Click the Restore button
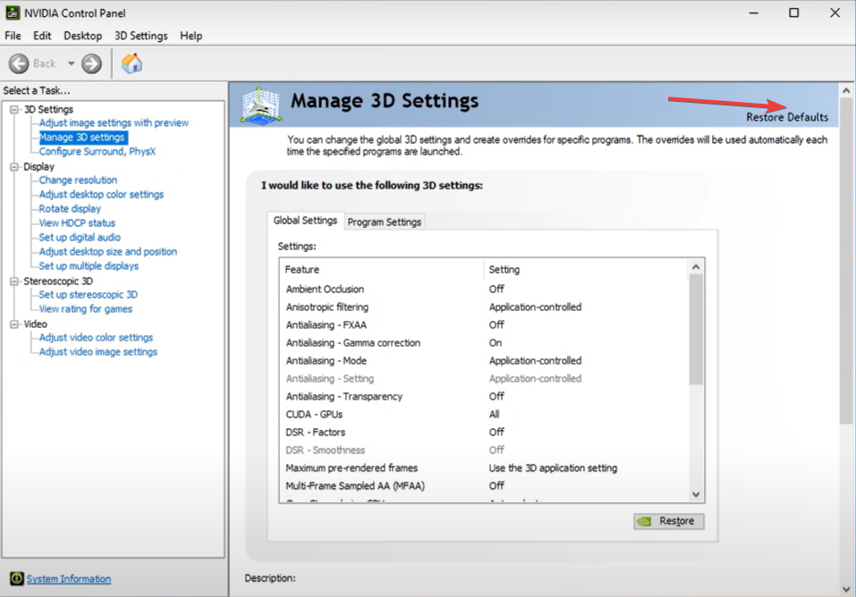This screenshot has height=597, width=856. tap(669, 521)
